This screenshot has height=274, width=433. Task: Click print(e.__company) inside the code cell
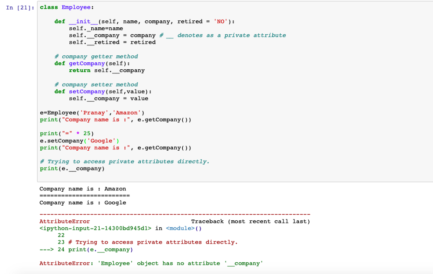(72, 168)
